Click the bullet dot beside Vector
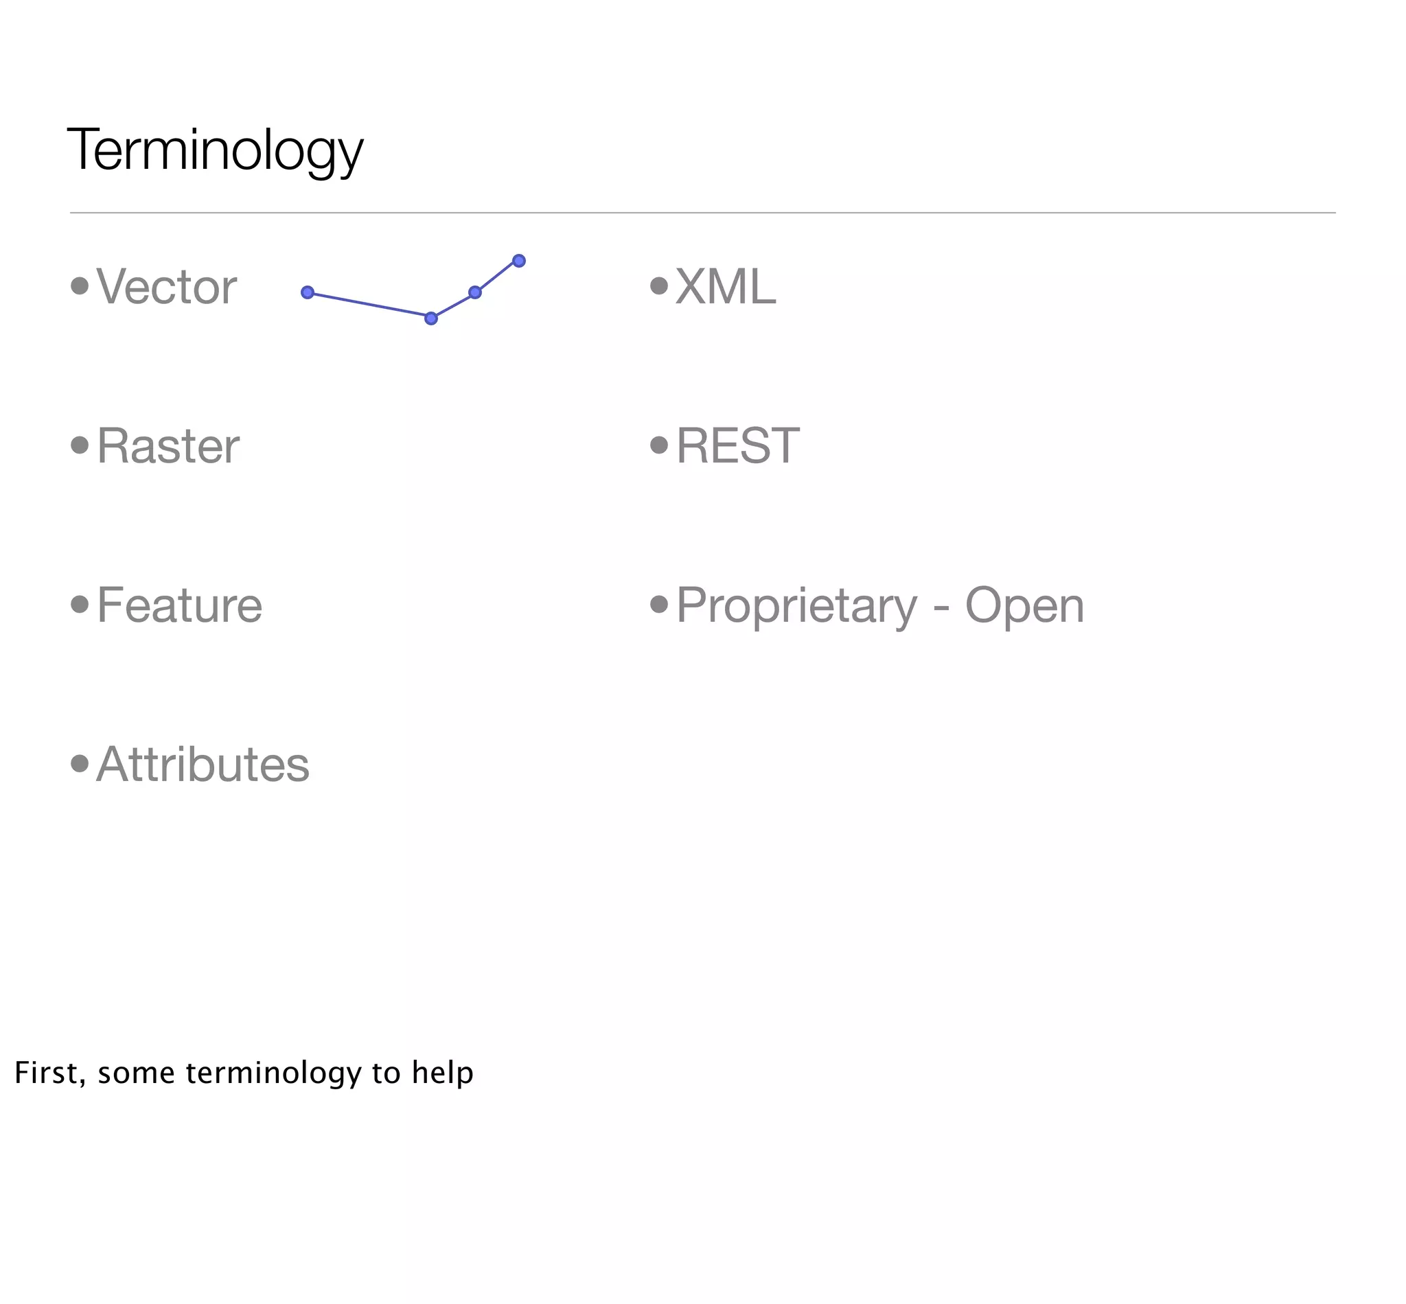Screen dimensions: 1406x1304 pyautogui.click(x=80, y=286)
